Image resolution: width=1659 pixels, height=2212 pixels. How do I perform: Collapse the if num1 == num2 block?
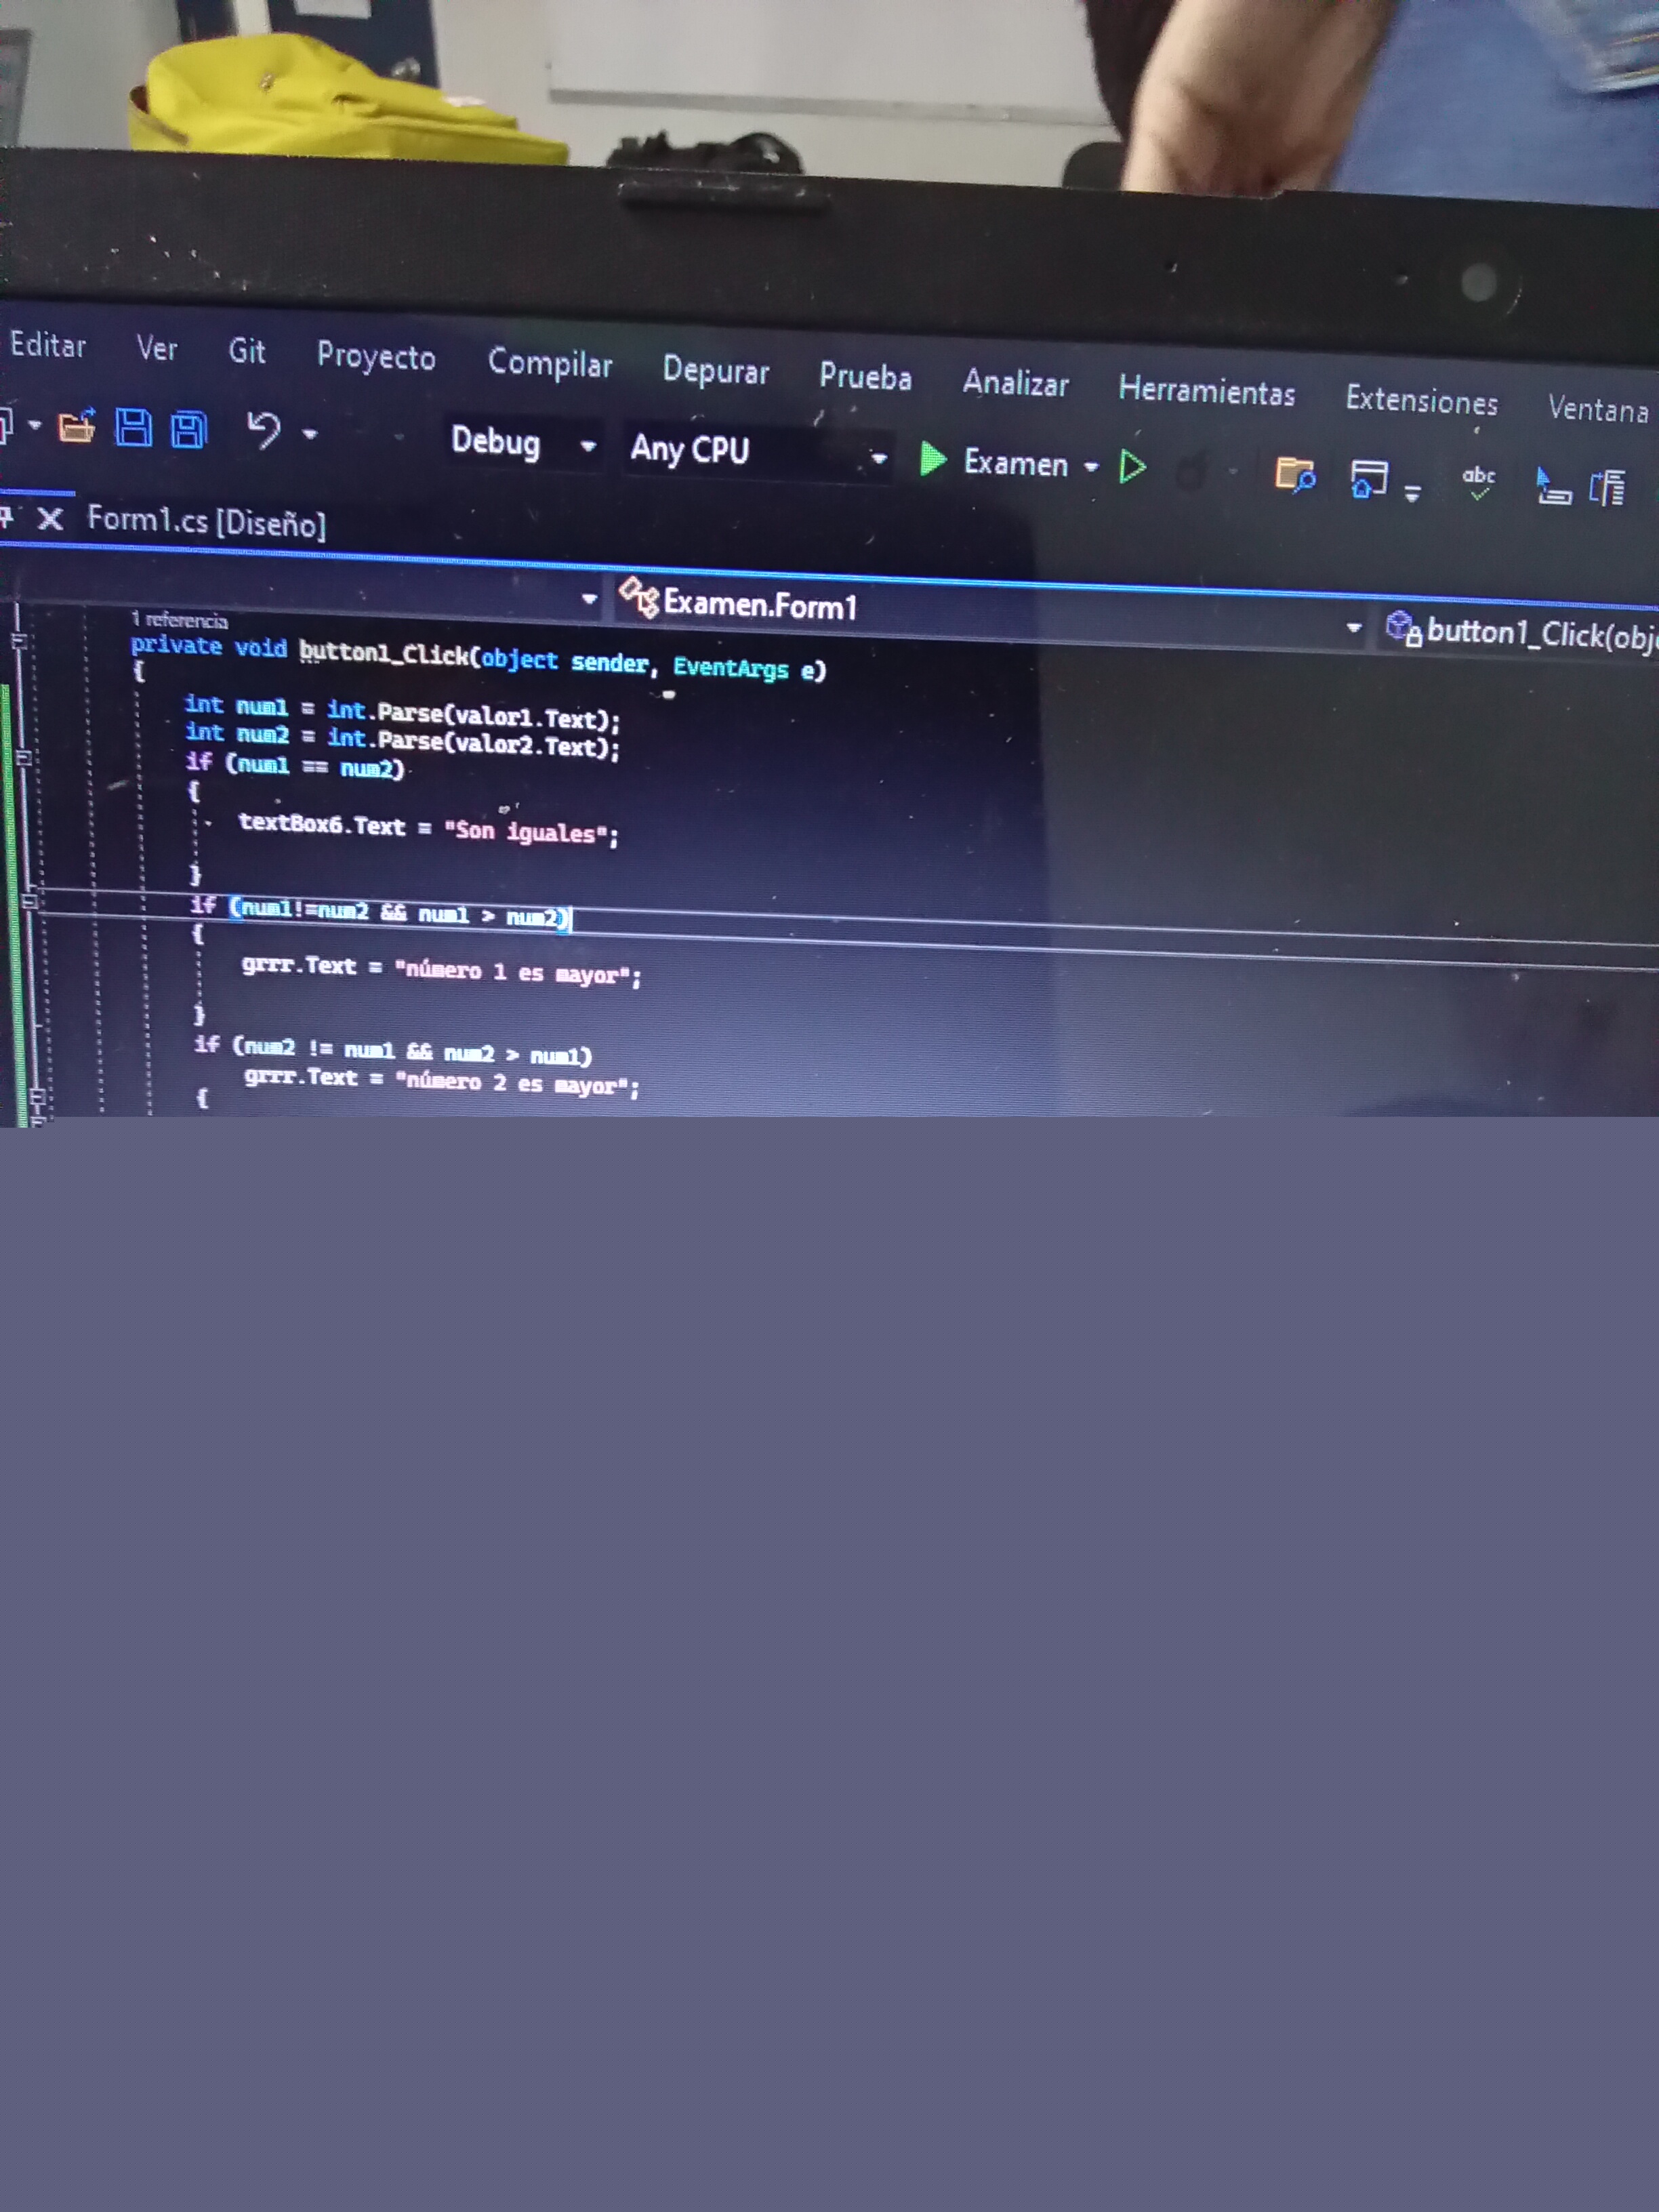tap(24, 757)
